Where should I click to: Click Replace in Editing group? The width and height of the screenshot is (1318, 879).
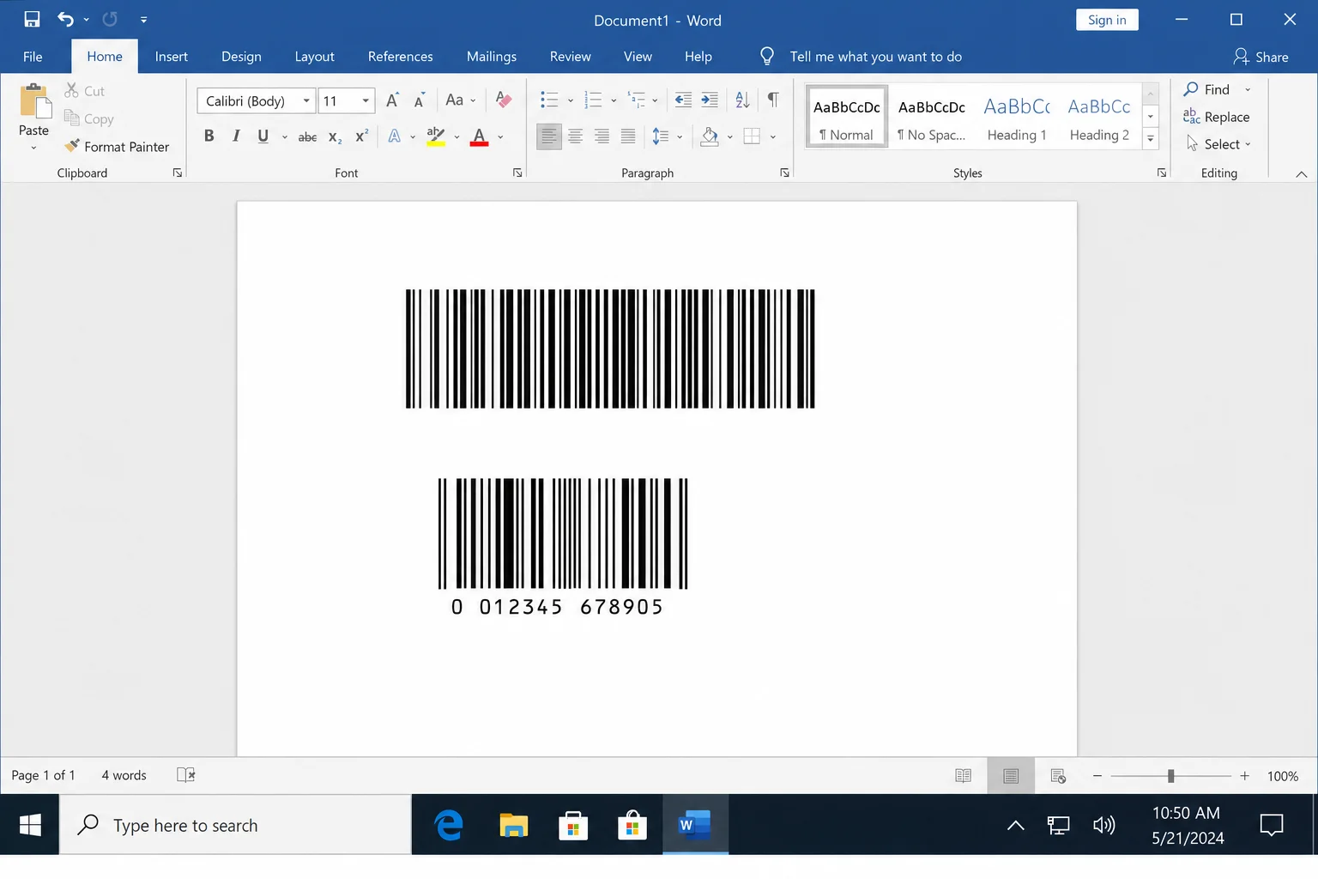coord(1217,117)
